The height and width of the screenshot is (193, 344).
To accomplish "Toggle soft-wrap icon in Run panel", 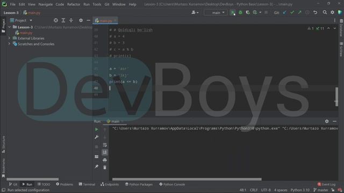I will [105, 145].
